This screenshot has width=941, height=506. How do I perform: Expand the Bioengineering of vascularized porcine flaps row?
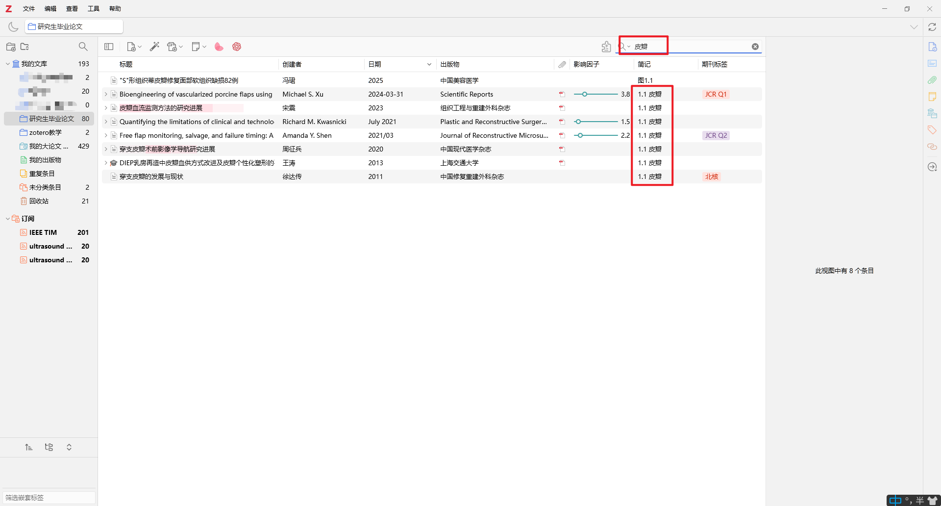pyautogui.click(x=105, y=94)
